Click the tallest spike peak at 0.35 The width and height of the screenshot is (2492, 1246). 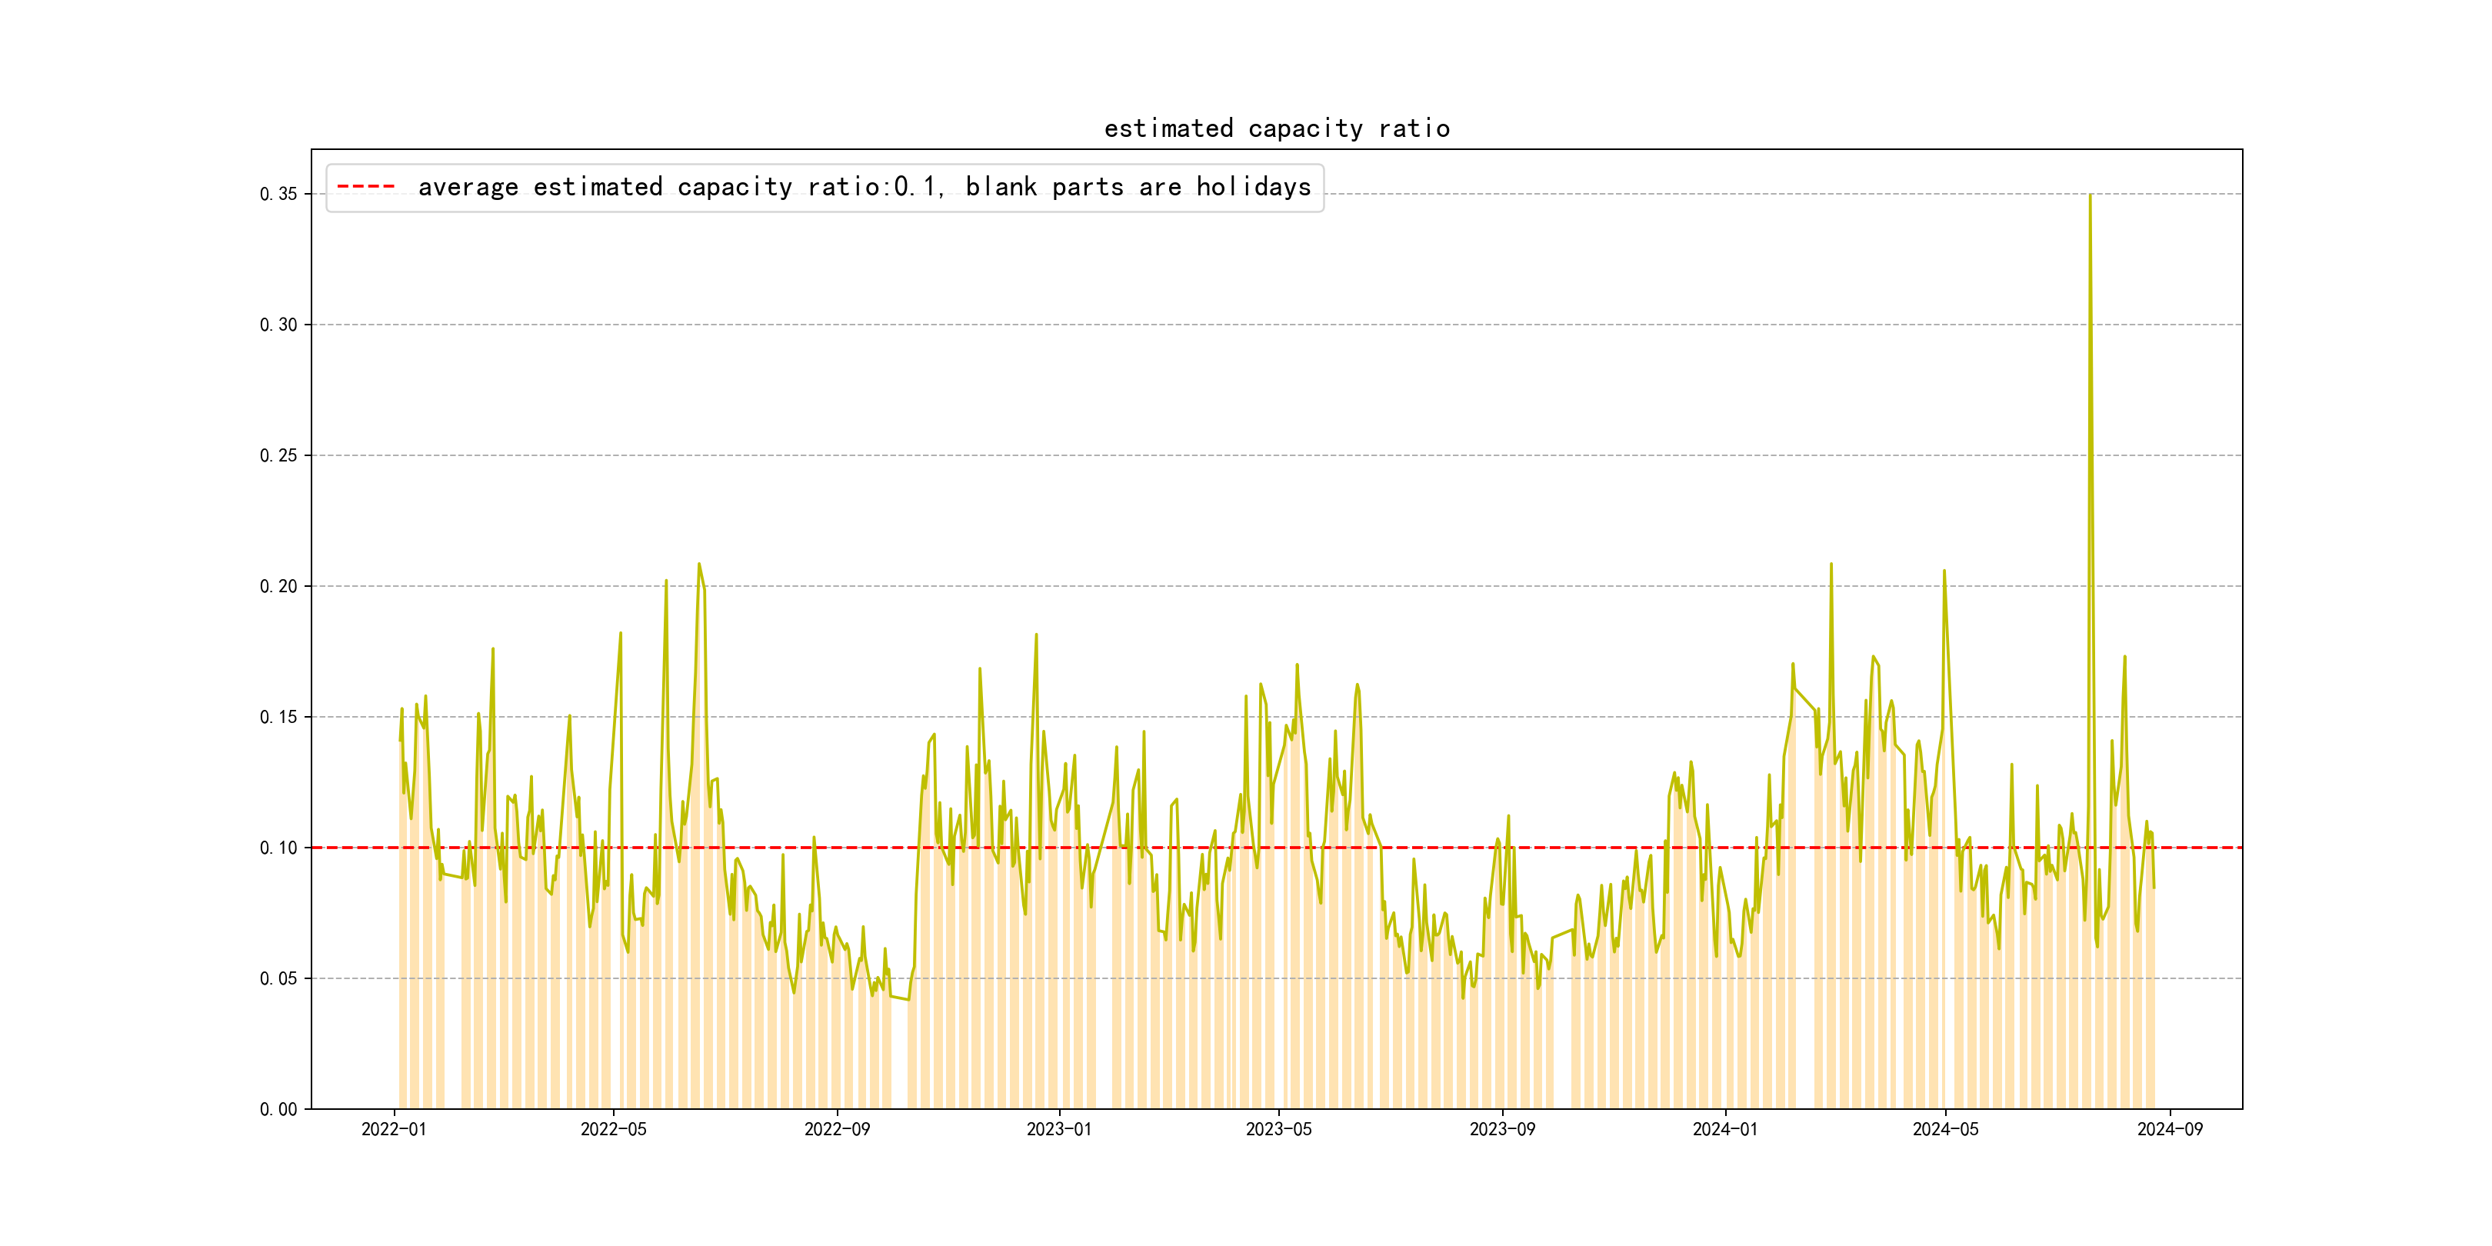[2090, 196]
